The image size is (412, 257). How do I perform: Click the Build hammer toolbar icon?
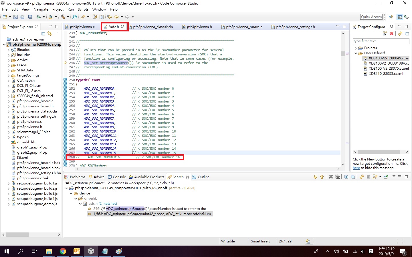(63, 17)
